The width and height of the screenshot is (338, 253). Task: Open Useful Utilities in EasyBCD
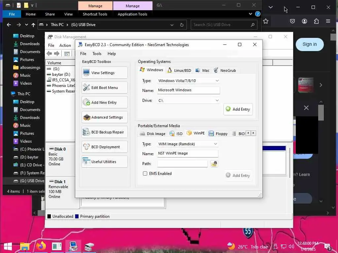[x=105, y=162]
